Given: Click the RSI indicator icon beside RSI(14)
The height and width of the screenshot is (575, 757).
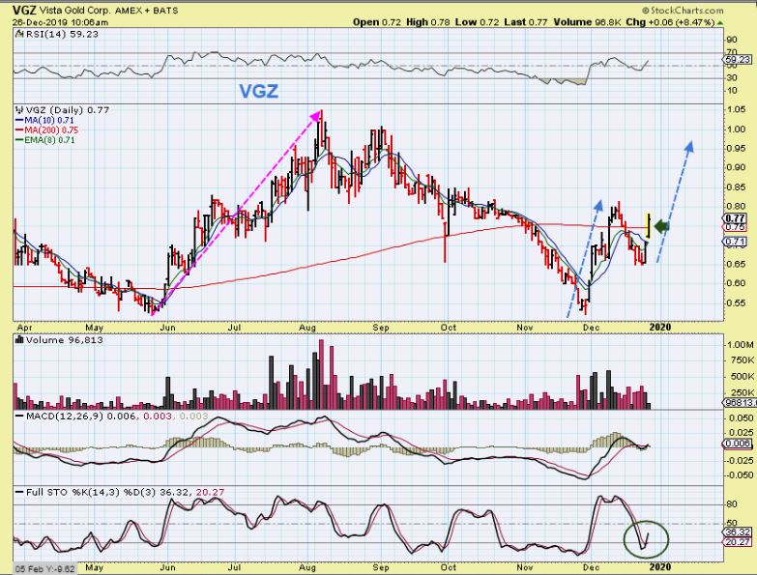Looking at the screenshot, I should click(19, 34).
